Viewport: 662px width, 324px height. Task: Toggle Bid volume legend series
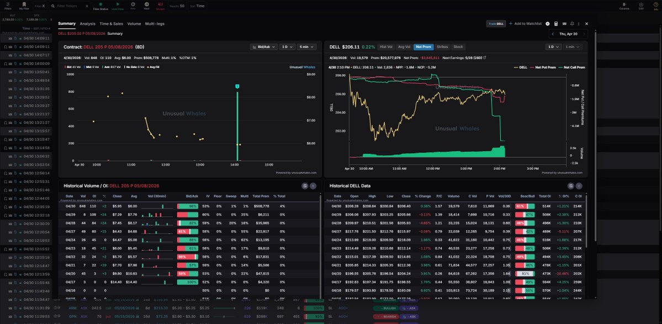pyautogui.click(x=73, y=67)
